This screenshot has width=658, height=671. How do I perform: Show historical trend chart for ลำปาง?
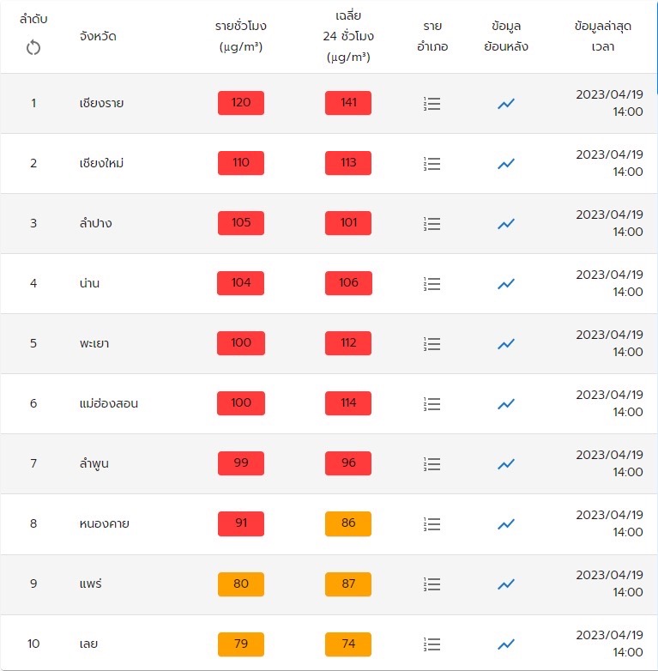pos(506,224)
